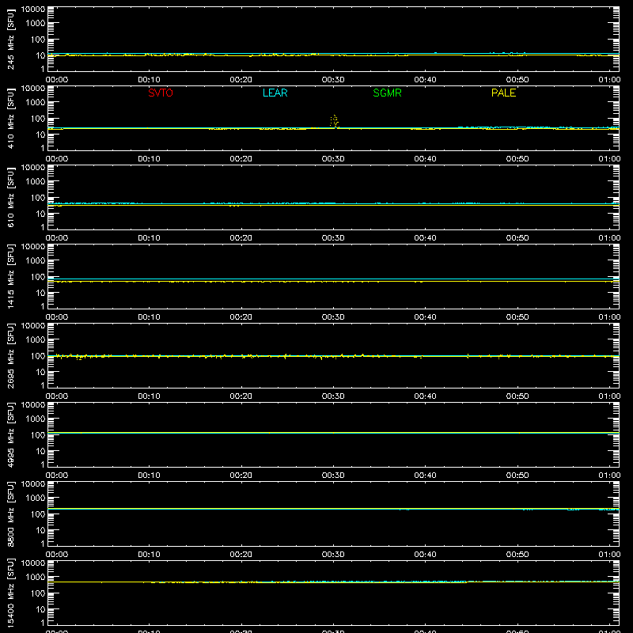Click the 01:00 time label below 4995 MHz panel
The width and height of the screenshot is (633, 633).
pos(609,476)
